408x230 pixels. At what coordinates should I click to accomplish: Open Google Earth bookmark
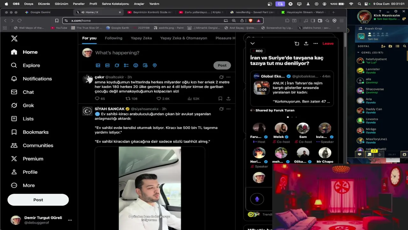tap(117, 28)
